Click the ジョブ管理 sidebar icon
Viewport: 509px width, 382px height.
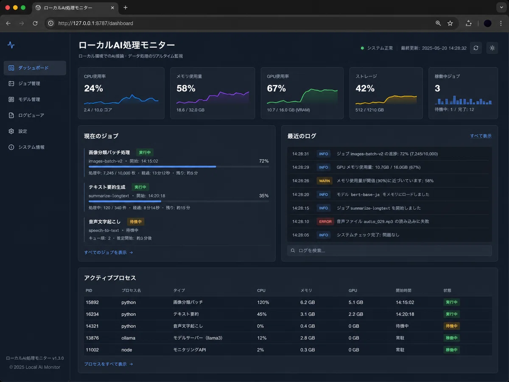(x=11, y=84)
